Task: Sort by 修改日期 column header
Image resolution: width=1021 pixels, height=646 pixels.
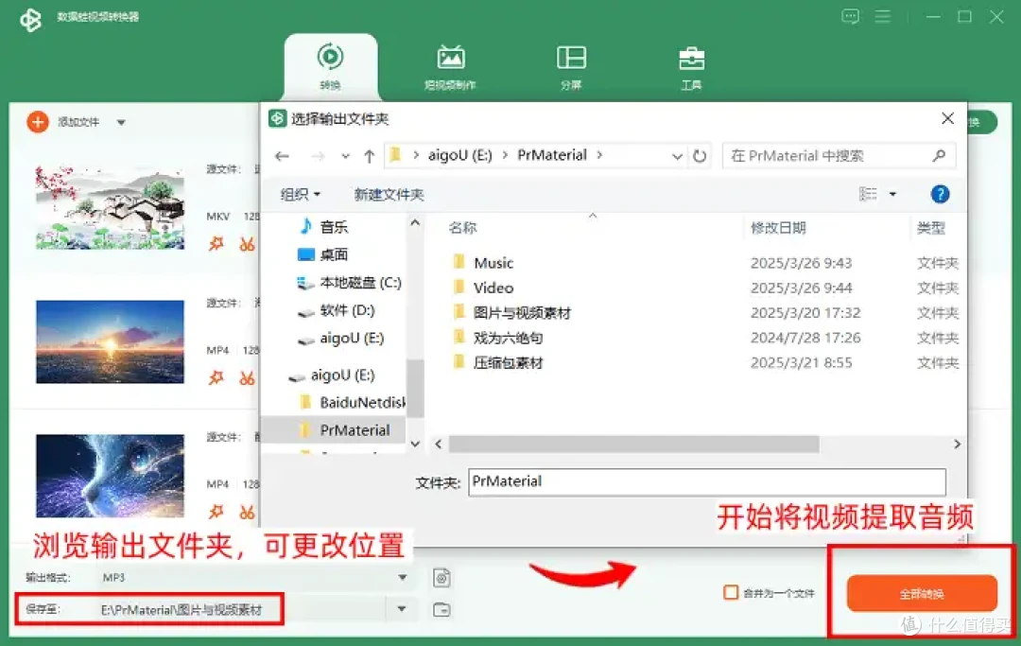Action: 778,228
